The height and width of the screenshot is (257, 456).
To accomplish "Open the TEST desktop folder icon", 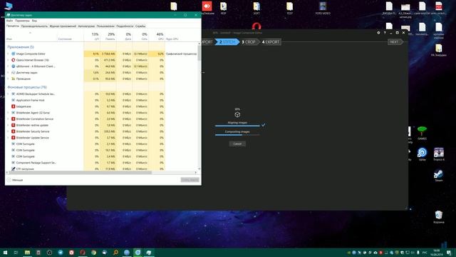I will click(x=289, y=8).
